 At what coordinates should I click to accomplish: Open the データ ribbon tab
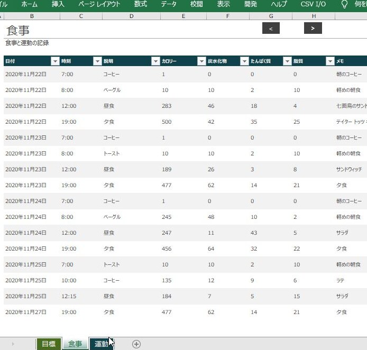[169, 4]
